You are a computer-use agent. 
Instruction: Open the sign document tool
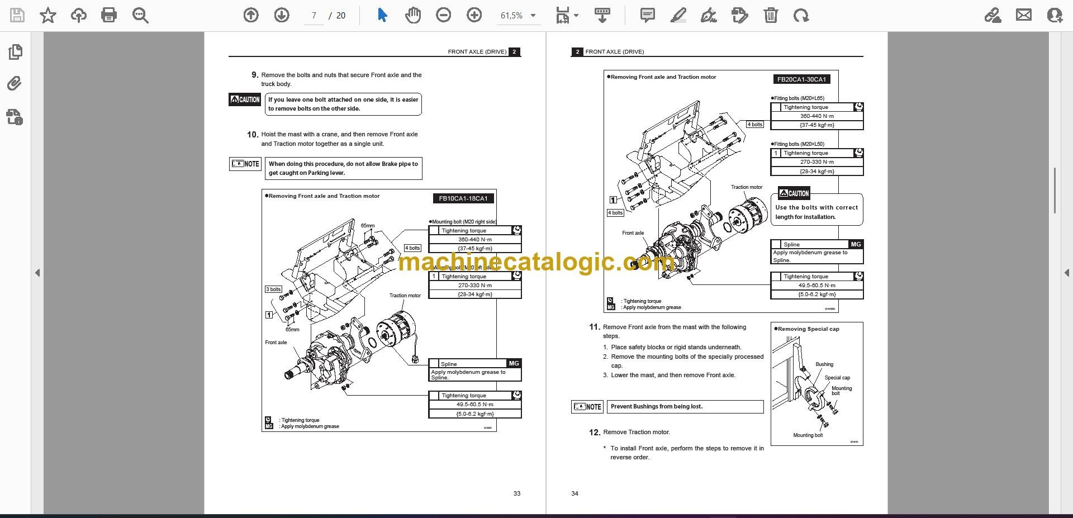pos(709,15)
